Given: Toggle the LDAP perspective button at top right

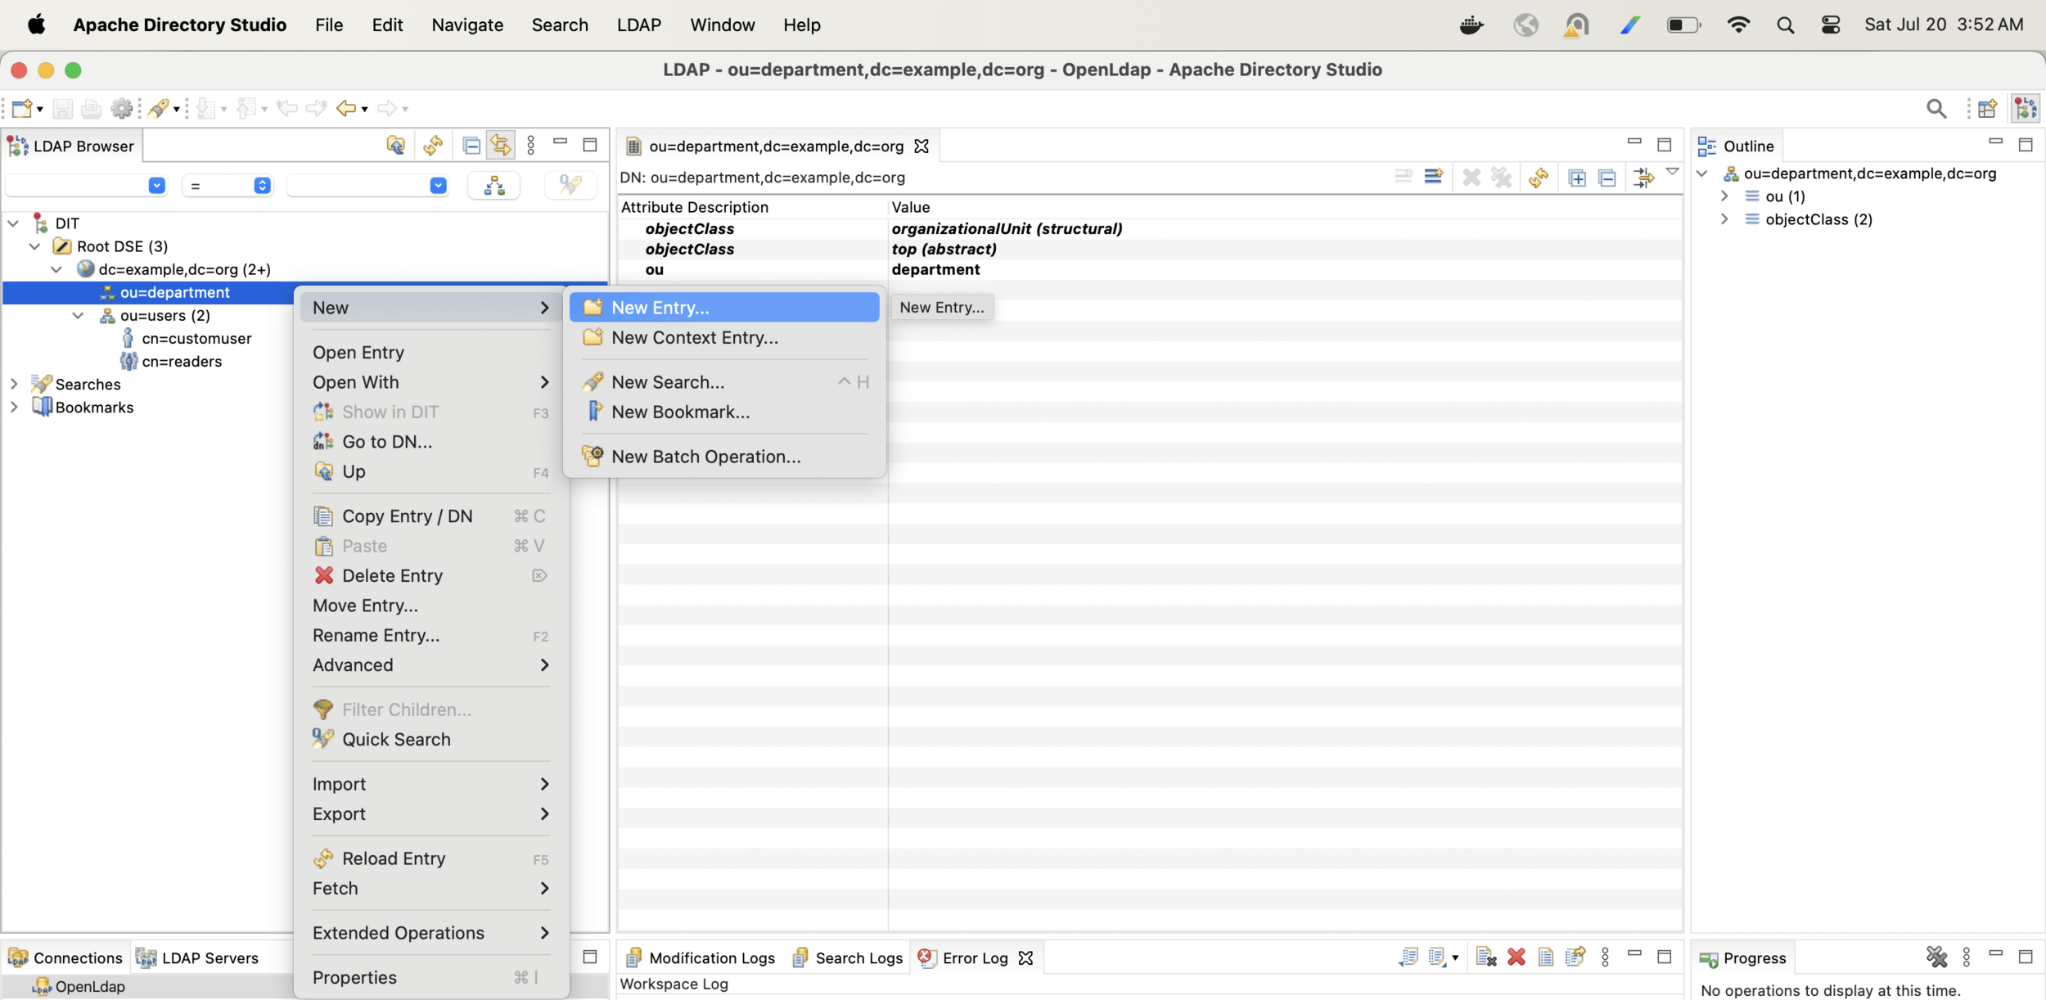Looking at the screenshot, I should 2026,108.
